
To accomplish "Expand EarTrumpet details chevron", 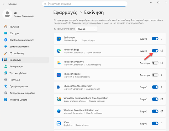I will [x=162, y=39].
